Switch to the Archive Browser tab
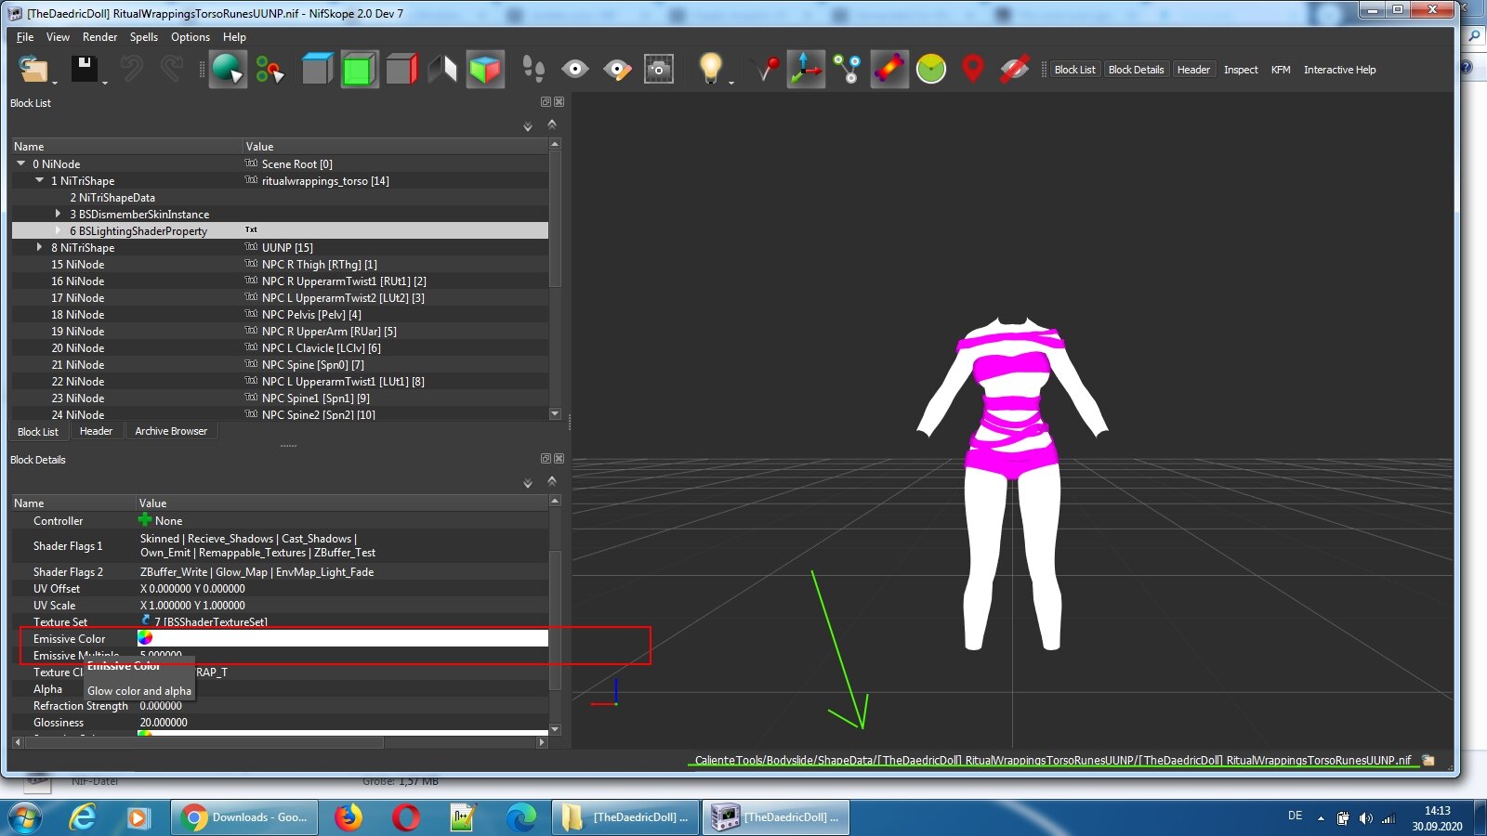The height and width of the screenshot is (836, 1487). coord(171,431)
